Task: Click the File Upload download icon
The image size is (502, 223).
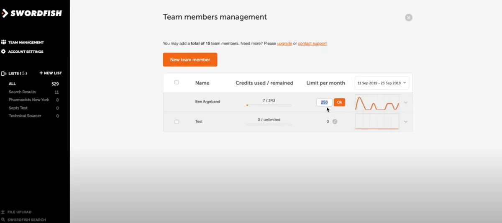Action: tap(3, 212)
